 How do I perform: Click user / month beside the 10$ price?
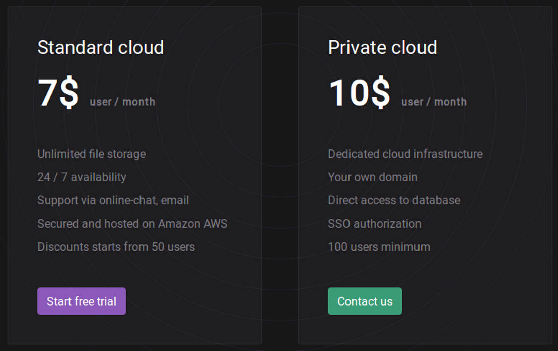click(434, 102)
